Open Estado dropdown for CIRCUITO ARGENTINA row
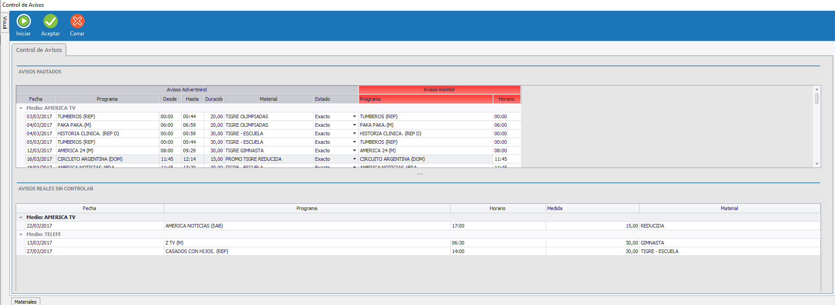 [354, 159]
